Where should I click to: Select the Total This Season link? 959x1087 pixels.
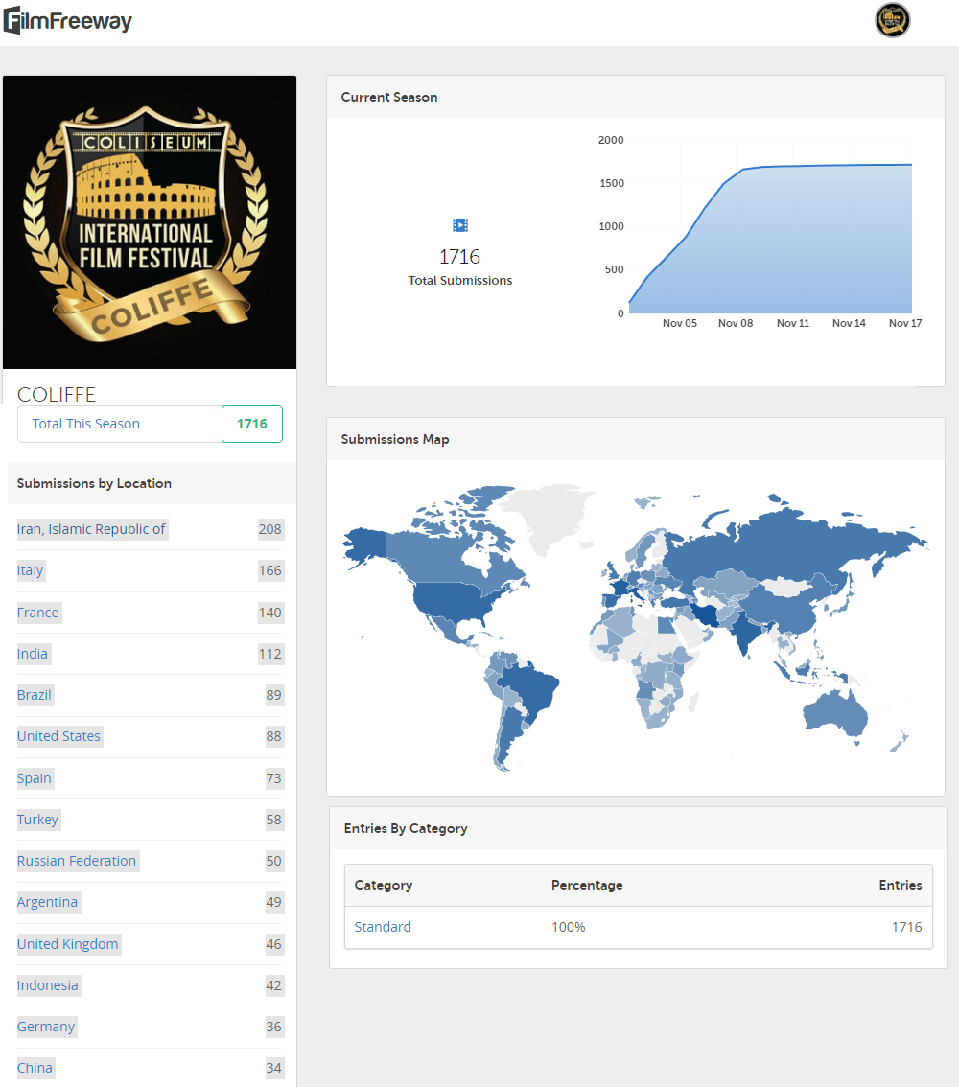point(86,424)
